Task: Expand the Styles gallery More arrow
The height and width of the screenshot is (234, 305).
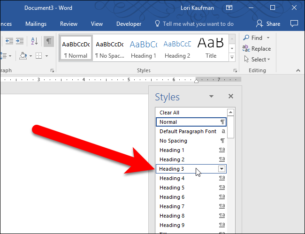Action: pos(232,57)
